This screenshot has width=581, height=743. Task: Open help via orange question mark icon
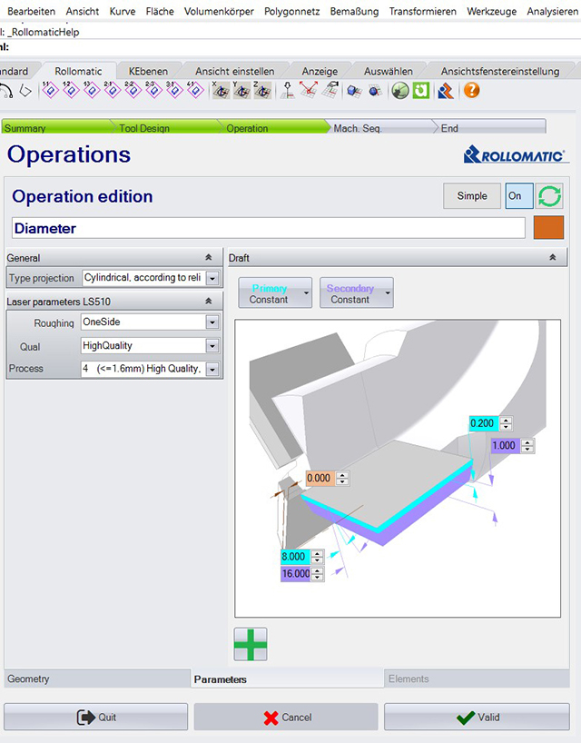click(x=472, y=90)
